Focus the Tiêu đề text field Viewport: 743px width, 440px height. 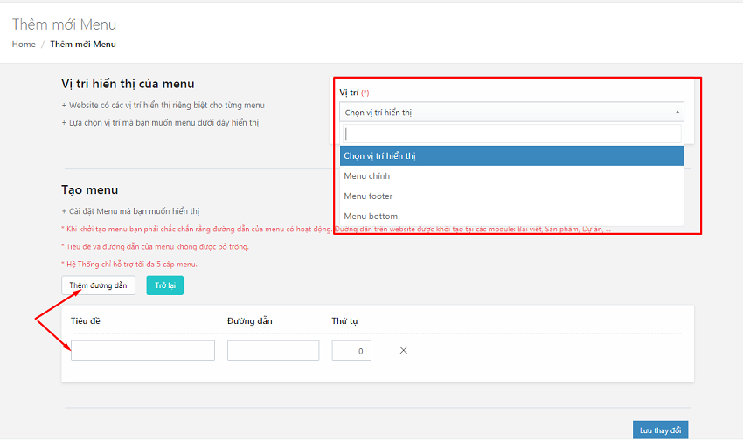[142, 350]
